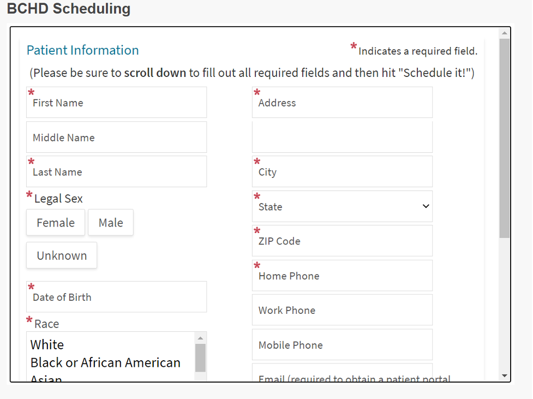Select Male as legal sex
The image size is (533, 399).
click(x=111, y=223)
